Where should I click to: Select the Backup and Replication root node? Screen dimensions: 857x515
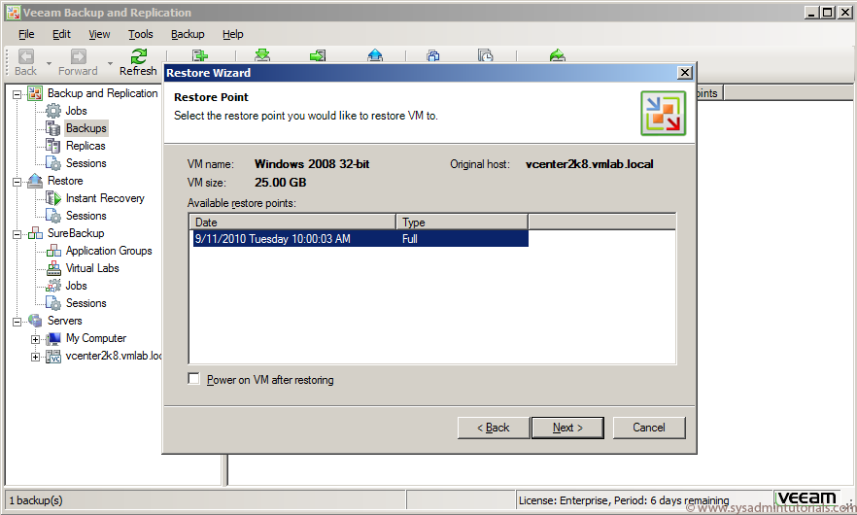102,93
